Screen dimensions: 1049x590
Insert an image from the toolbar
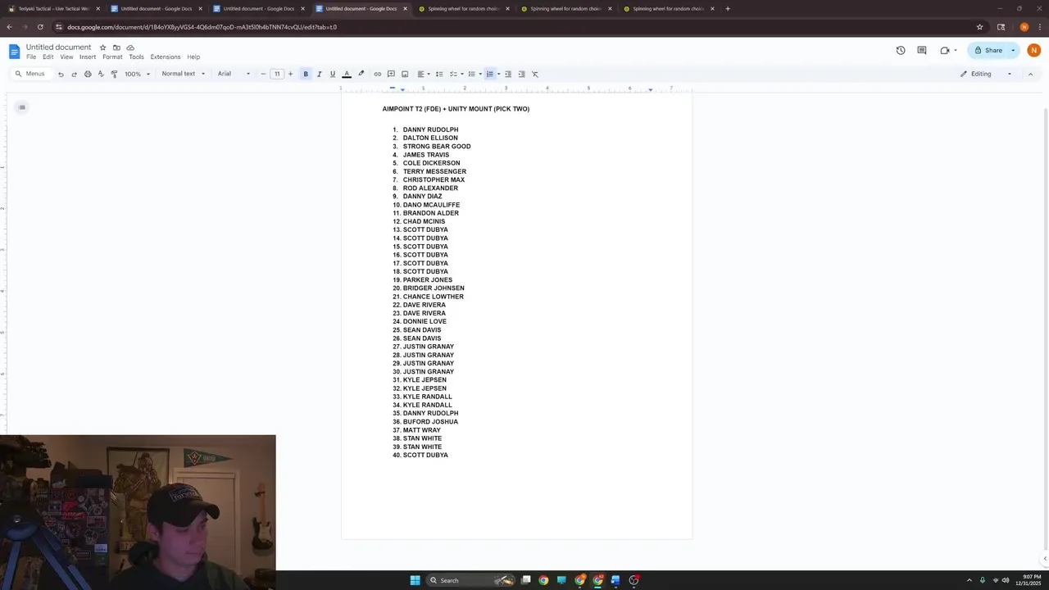point(405,74)
